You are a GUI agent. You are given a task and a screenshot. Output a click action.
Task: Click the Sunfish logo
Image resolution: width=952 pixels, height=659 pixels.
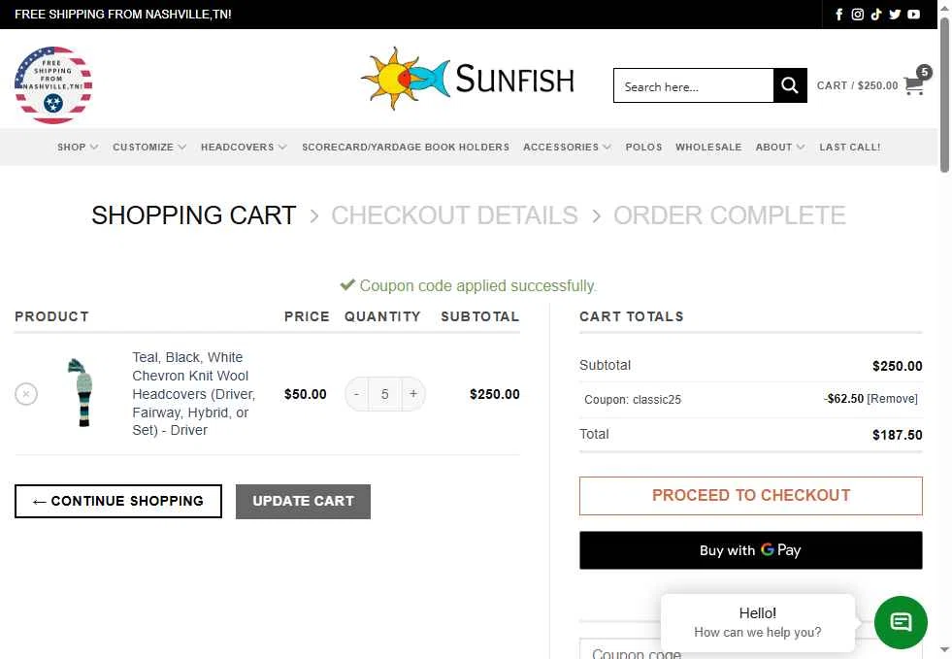point(468,79)
